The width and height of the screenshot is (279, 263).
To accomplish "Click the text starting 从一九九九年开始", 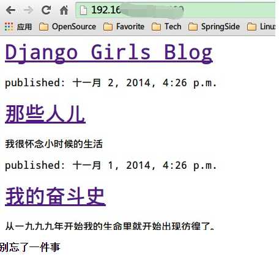I will [110, 226].
